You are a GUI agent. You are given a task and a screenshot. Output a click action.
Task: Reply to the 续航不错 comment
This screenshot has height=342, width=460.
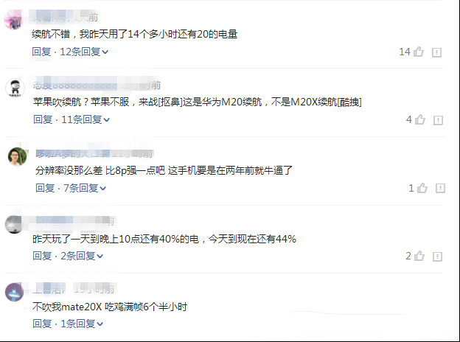point(41,52)
